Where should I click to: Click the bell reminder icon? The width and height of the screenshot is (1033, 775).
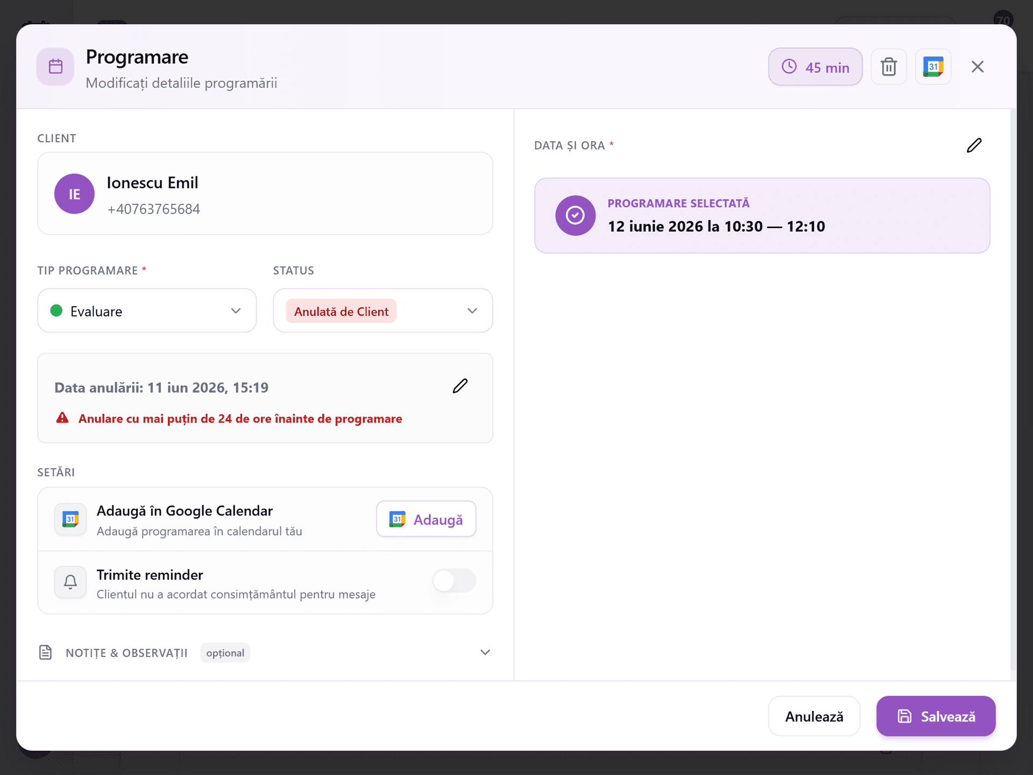70,582
